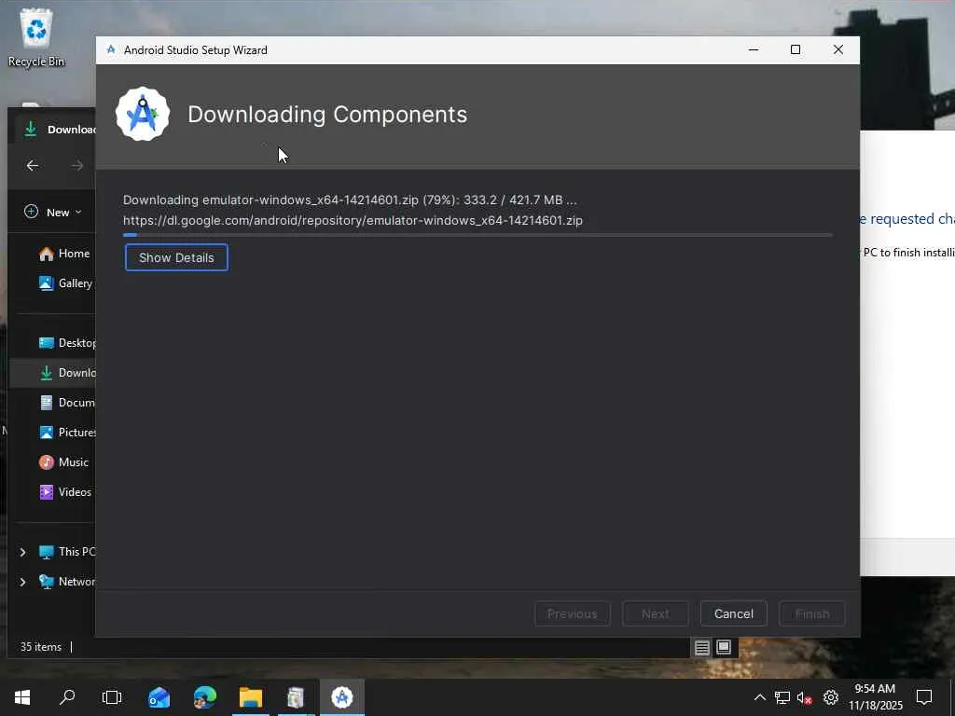The image size is (955, 716).
Task: Select This PC in File Explorer sidebar
Action: 67,552
